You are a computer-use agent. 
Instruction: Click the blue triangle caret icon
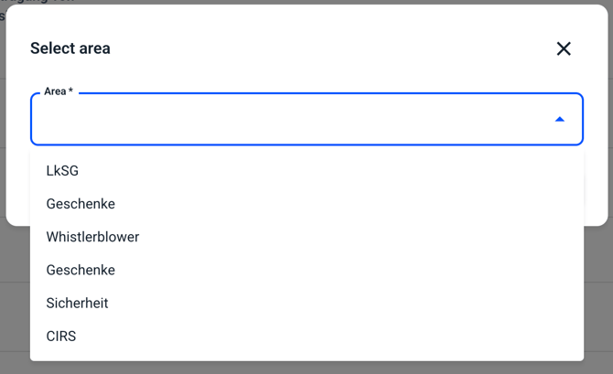pos(559,120)
